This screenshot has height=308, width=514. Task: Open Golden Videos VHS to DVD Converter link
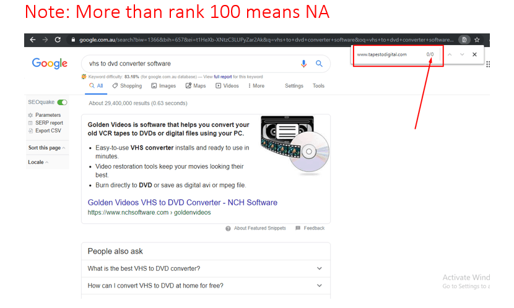(183, 203)
